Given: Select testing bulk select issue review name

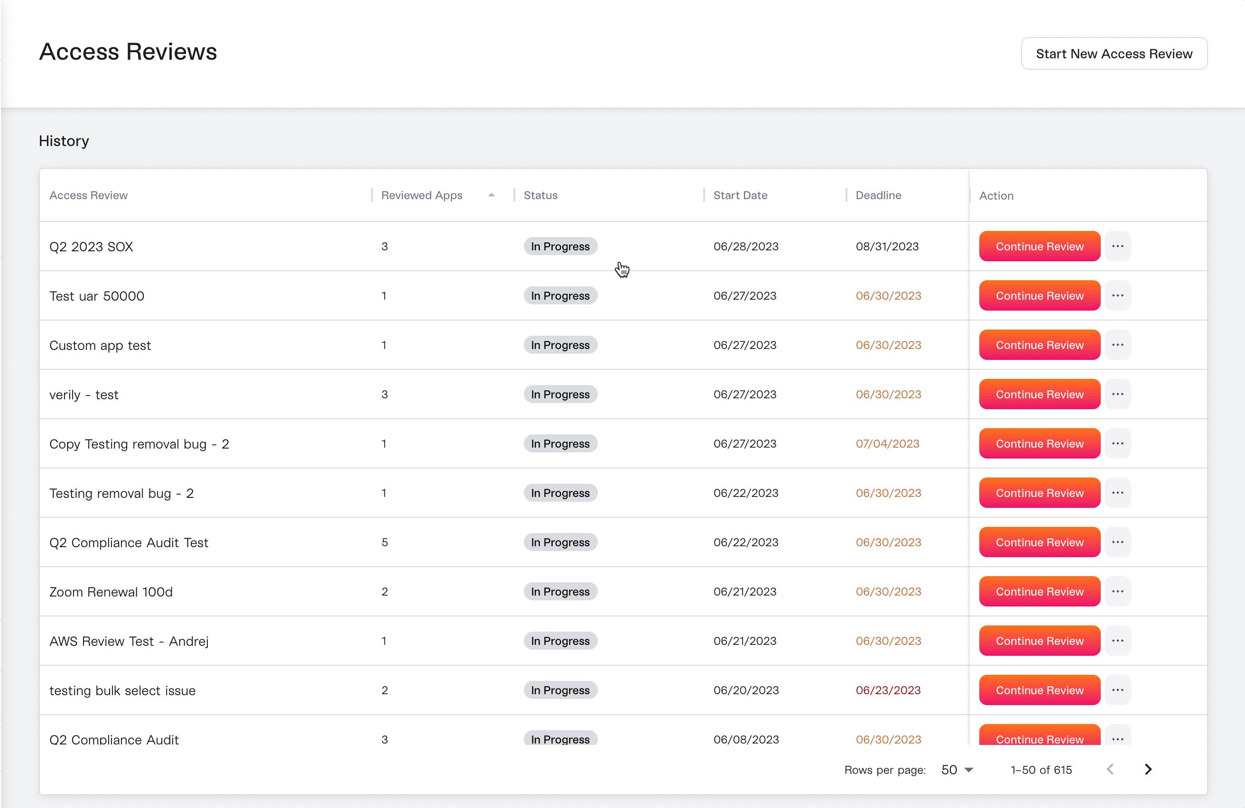Looking at the screenshot, I should click(x=122, y=690).
